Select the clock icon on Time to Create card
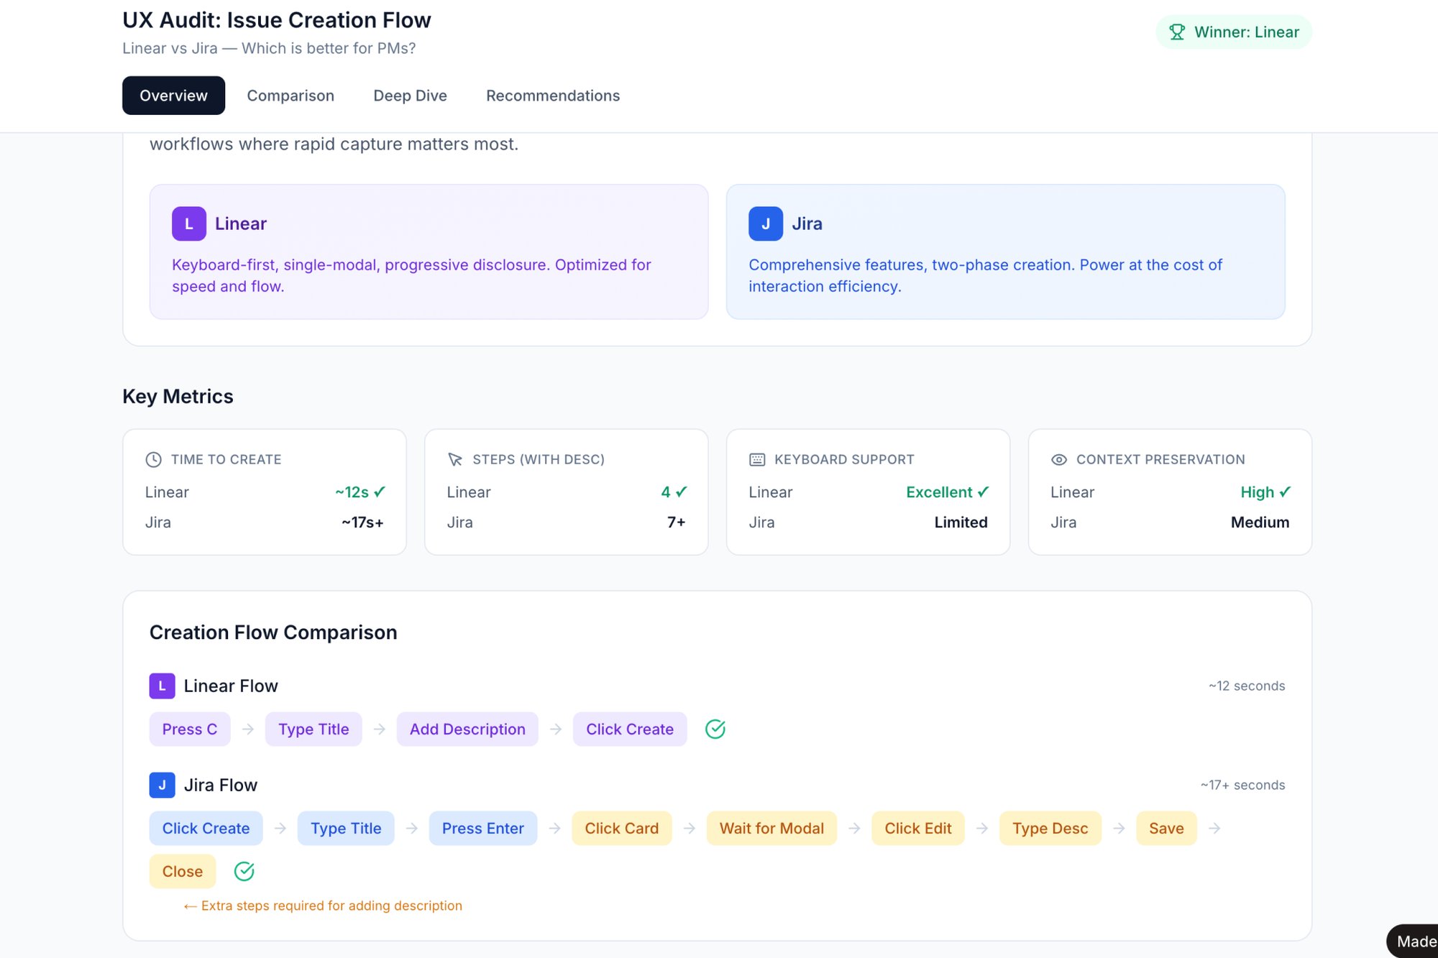Screen dimensions: 1438x958 click(152, 459)
